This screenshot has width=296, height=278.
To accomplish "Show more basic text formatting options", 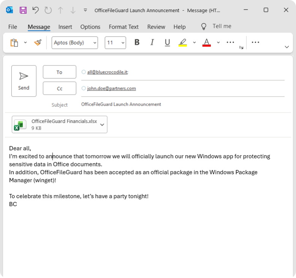I will pyautogui.click(x=230, y=42).
